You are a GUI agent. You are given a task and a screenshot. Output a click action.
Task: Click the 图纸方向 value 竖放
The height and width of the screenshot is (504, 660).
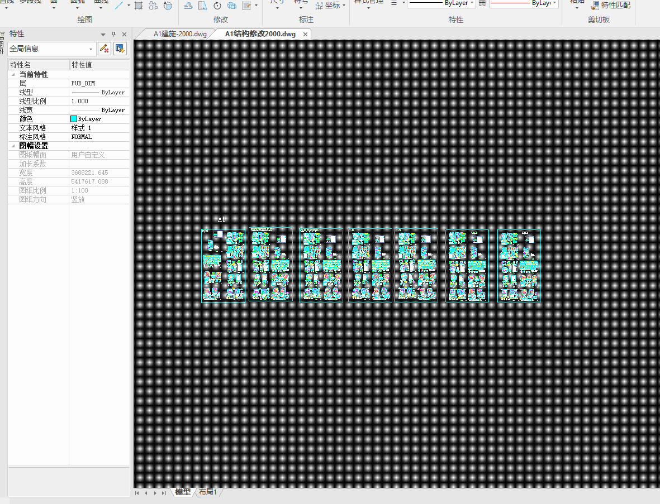(99, 200)
